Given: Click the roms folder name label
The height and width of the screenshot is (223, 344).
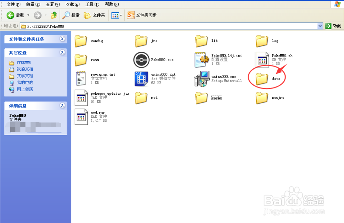Looking at the screenshot, I should pos(95,60).
